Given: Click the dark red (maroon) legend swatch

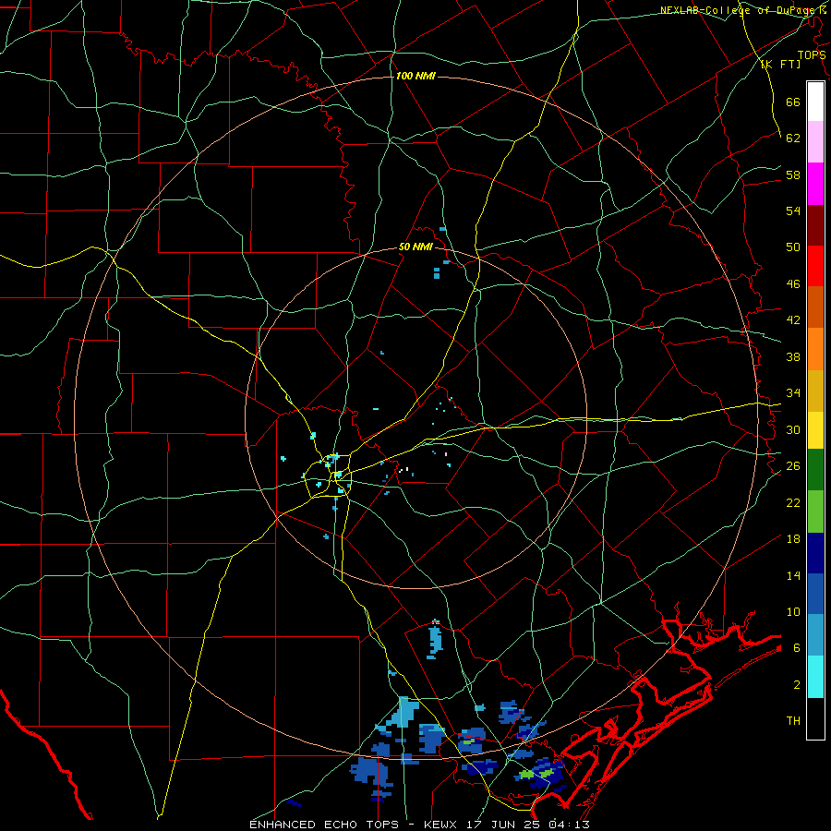Looking at the screenshot, I should click(815, 224).
